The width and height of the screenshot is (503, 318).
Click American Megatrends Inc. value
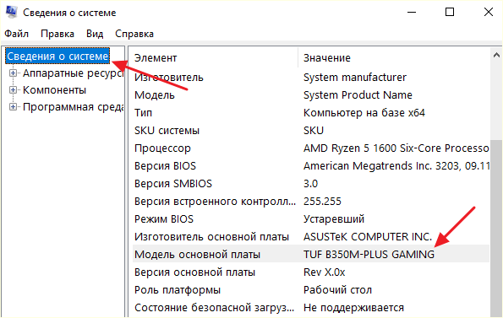pyautogui.click(x=396, y=165)
